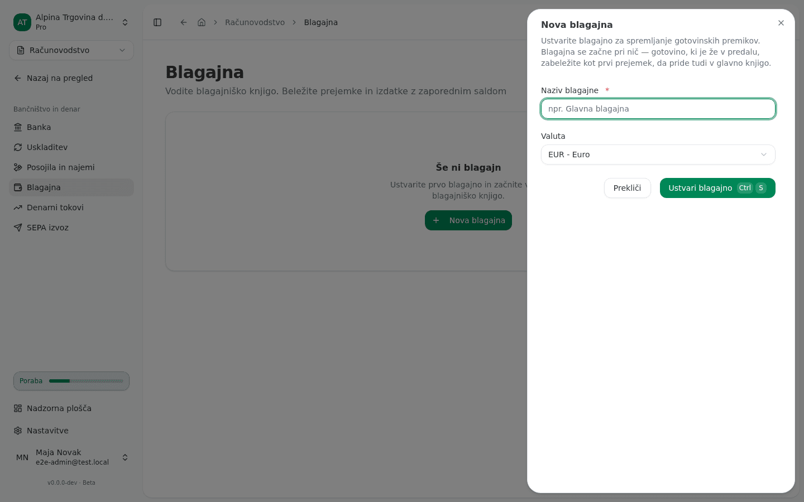Click the Posojila in najemi icon

tap(18, 167)
